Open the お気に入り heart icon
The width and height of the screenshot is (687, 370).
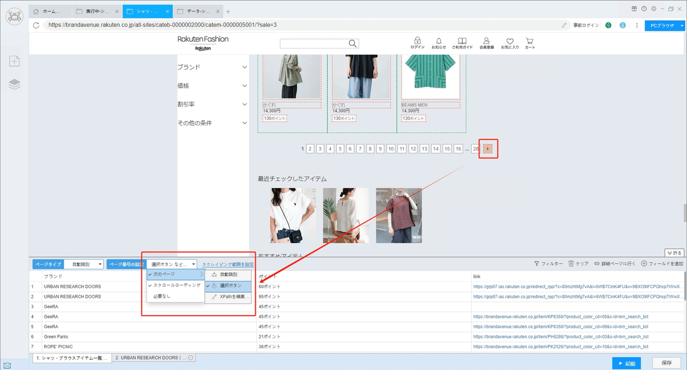pyautogui.click(x=510, y=41)
